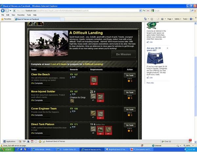
Task: Click the Do Mission button
Action: point(123,54)
